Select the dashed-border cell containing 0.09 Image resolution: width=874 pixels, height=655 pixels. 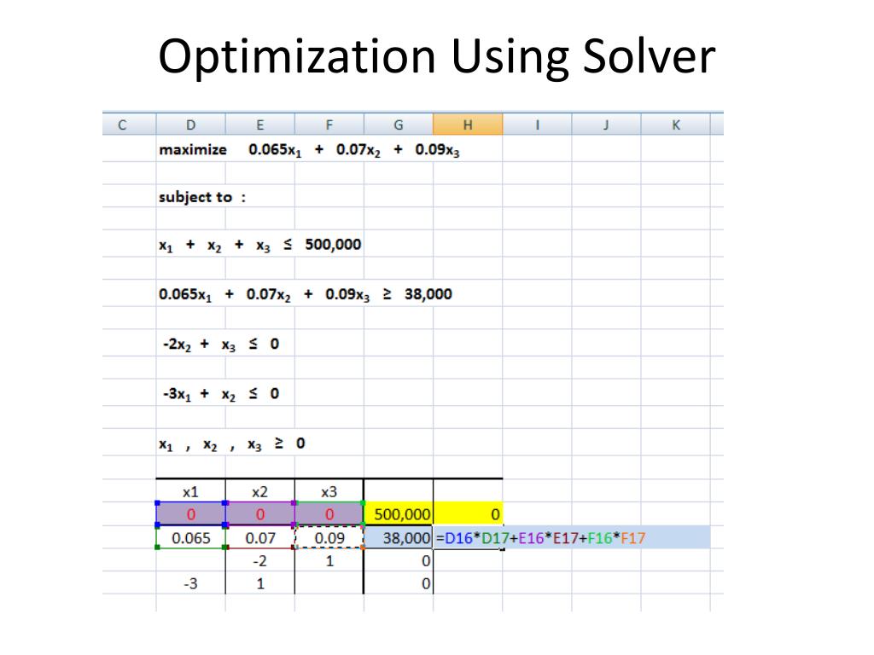point(329,538)
